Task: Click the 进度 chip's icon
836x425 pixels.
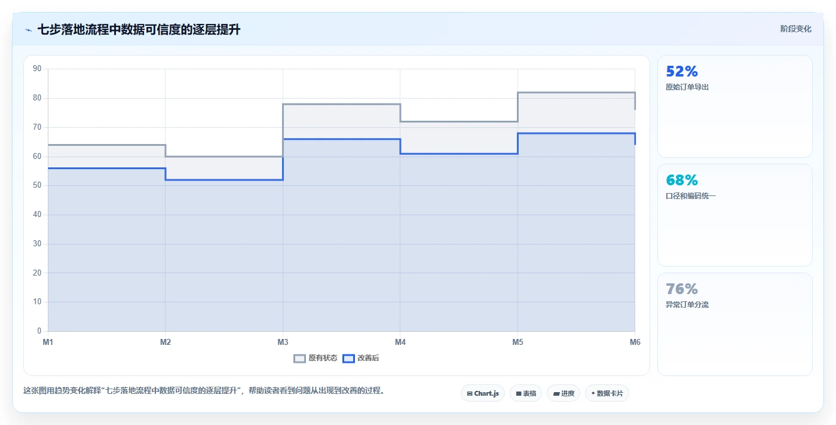Action: [556, 394]
